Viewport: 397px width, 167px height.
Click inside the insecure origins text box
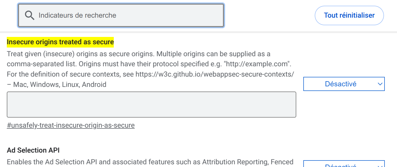151,105
